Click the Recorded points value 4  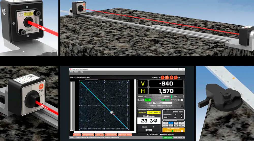175,114
